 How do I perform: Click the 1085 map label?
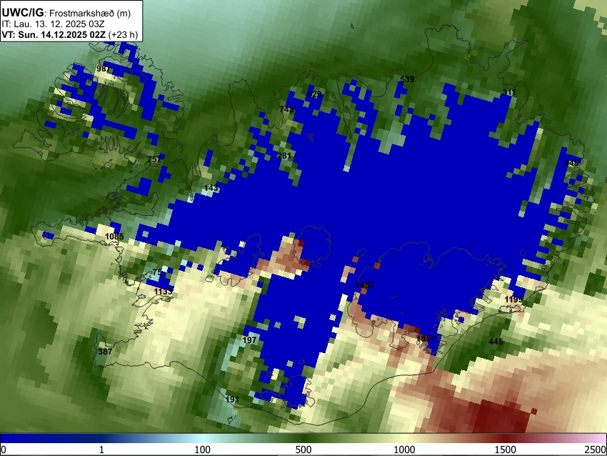click(114, 237)
